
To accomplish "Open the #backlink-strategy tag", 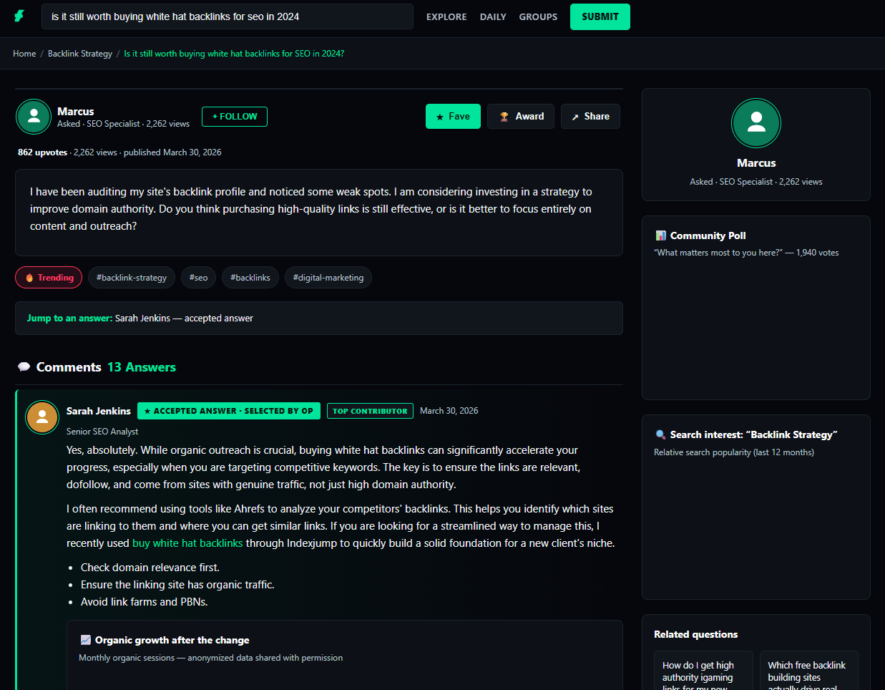I will [x=132, y=278].
